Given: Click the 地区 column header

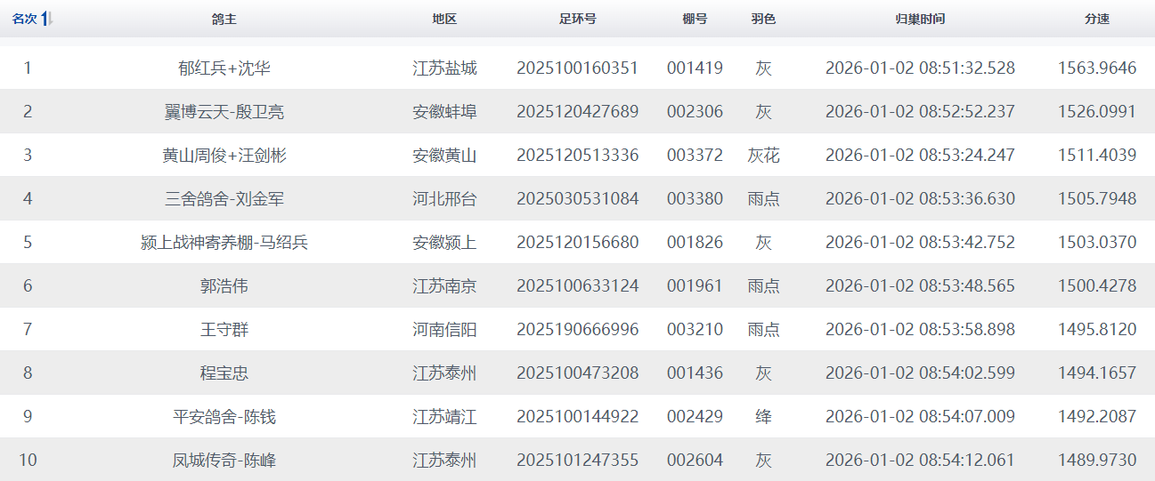Looking at the screenshot, I should (444, 19).
